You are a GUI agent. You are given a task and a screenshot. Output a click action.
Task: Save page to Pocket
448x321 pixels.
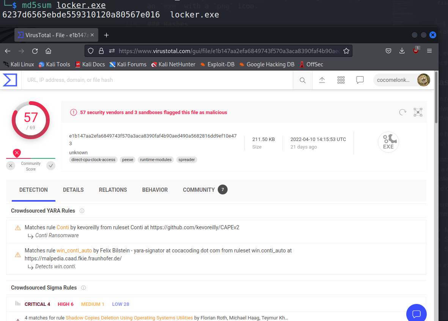(x=388, y=51)
